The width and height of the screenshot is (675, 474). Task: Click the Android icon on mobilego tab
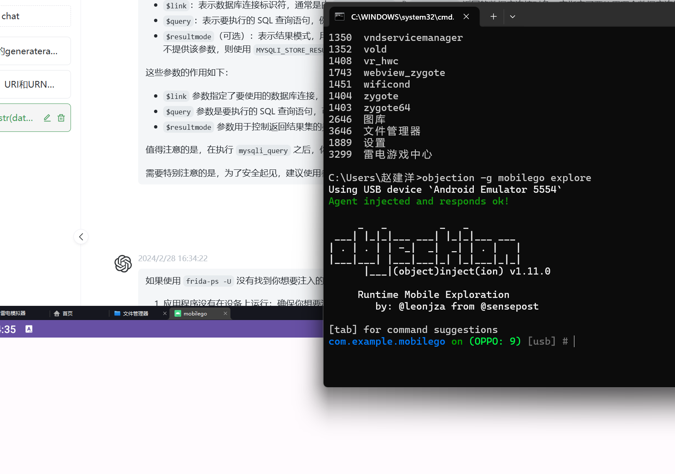(x=178, y=313)
